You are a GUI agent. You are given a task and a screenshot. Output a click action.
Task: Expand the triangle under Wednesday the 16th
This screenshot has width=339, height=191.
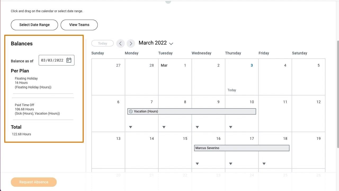pos(197,164)
